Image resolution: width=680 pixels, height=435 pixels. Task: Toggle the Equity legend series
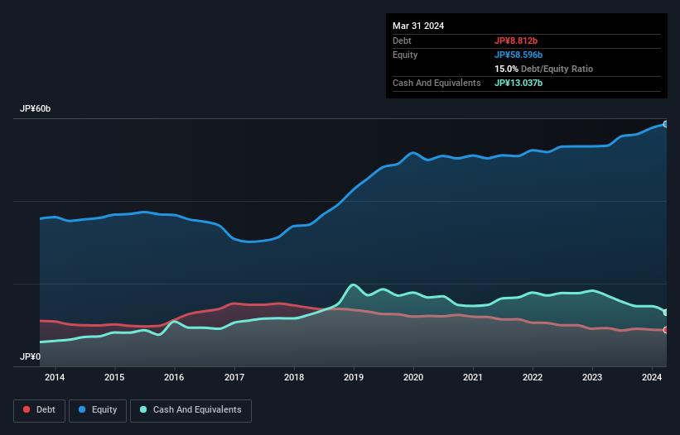99,410
